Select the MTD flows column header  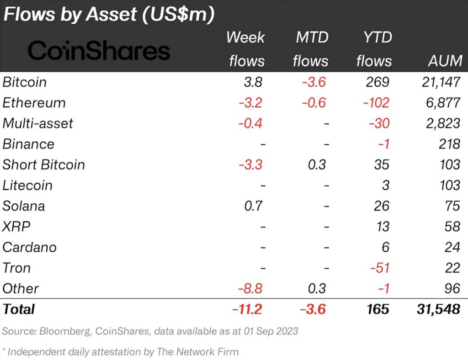pos(311,49)
